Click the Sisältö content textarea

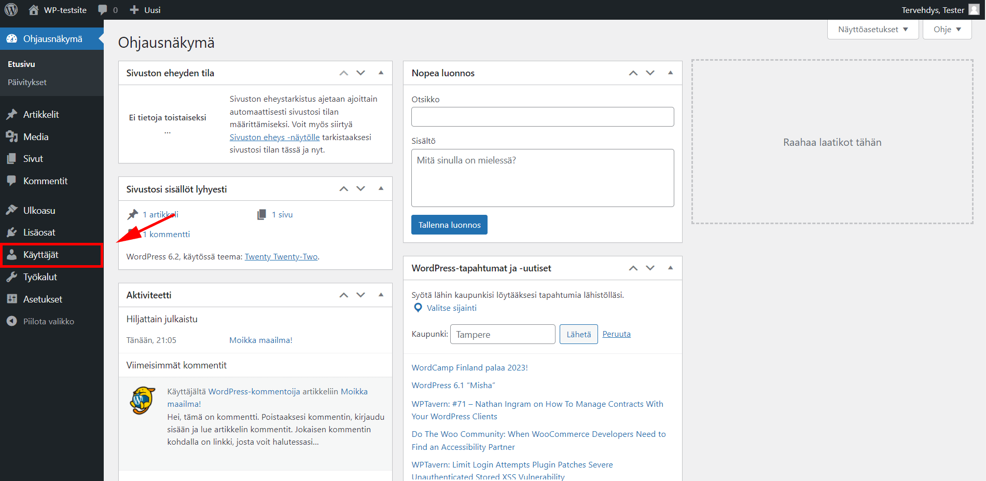(543, 178)
